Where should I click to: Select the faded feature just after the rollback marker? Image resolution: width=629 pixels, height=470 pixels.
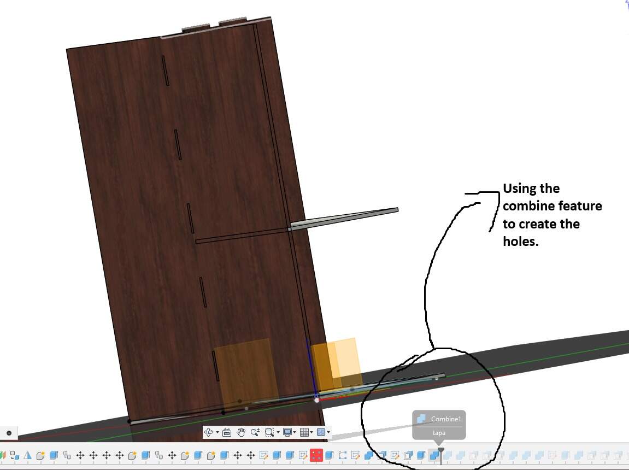(x=448, y=455)
